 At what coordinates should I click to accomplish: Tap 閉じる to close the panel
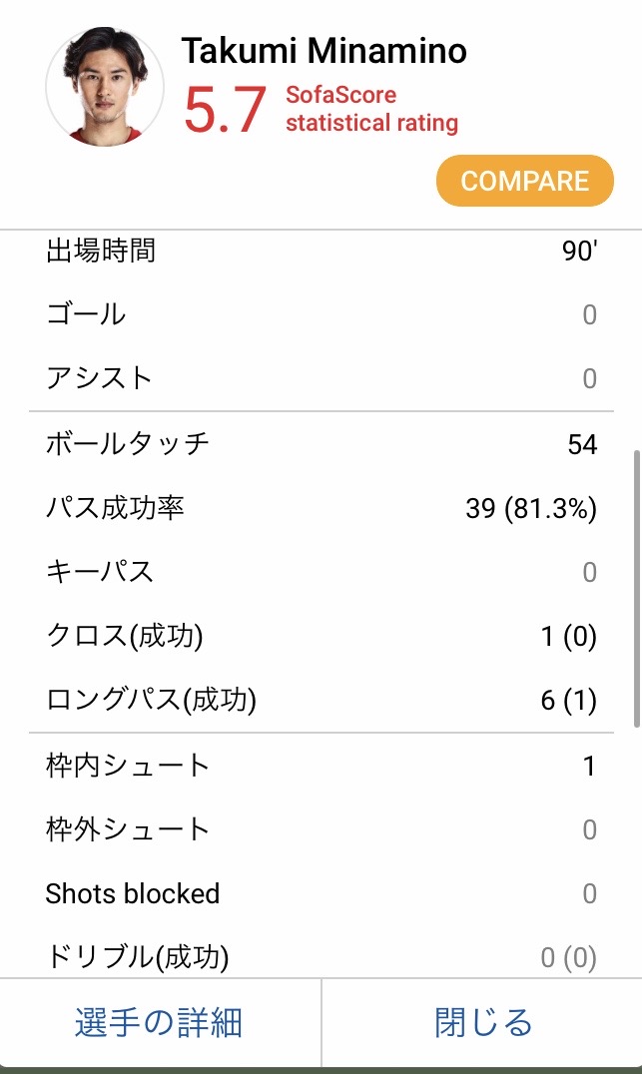[483, 1023]
